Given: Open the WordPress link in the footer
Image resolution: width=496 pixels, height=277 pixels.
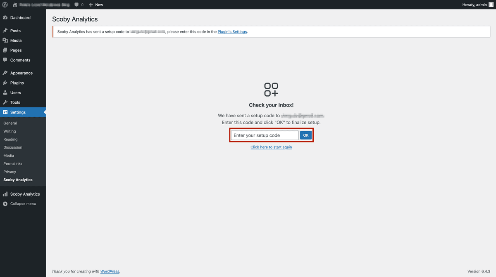Looking at the screenshot, I should point(110,272).
